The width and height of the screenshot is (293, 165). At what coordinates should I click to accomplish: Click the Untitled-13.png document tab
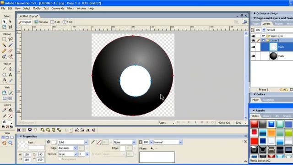point(28,16)
